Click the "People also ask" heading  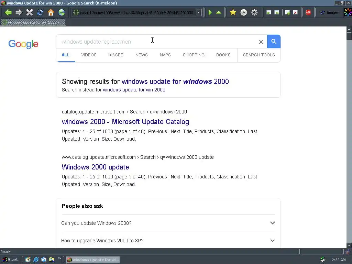click(x=82, y=206)
